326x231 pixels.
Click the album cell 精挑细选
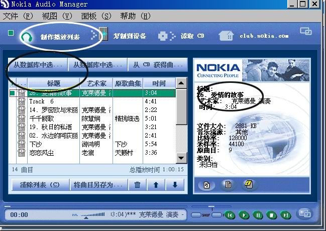(x=127, y=119)
